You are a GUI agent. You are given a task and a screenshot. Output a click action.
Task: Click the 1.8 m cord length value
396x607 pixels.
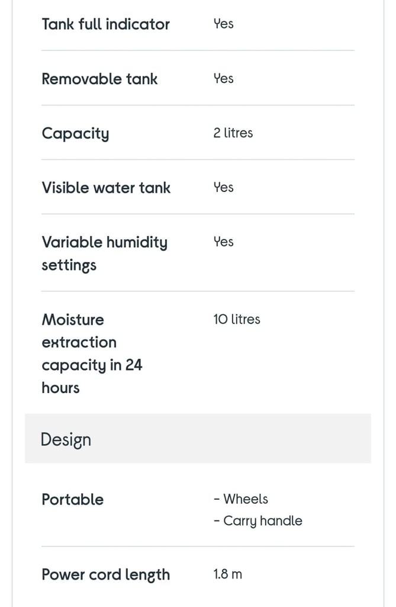227,574
